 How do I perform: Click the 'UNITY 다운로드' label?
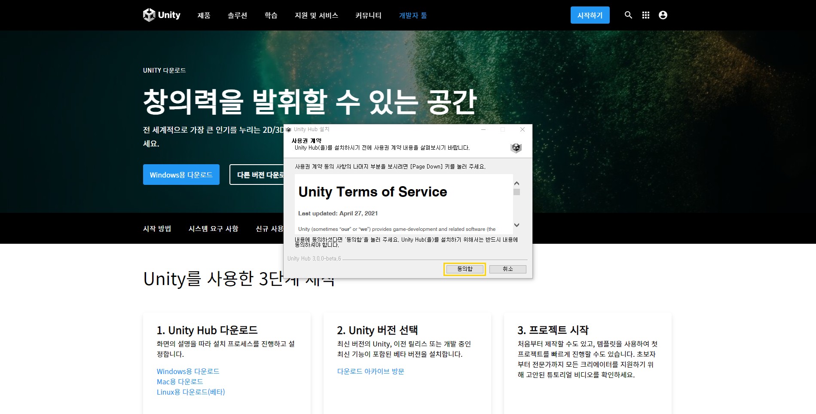[164, 71]
